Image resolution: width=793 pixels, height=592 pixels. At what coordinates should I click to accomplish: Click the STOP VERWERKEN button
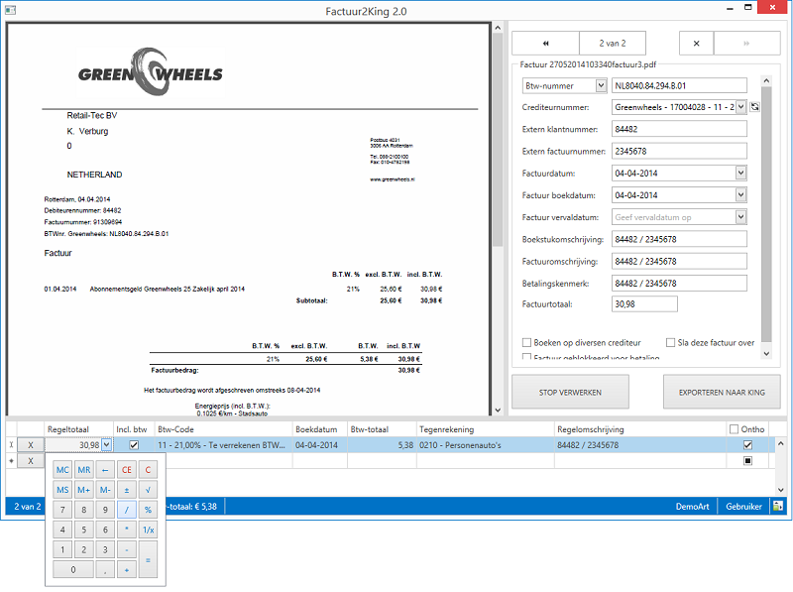click(570, 392)
